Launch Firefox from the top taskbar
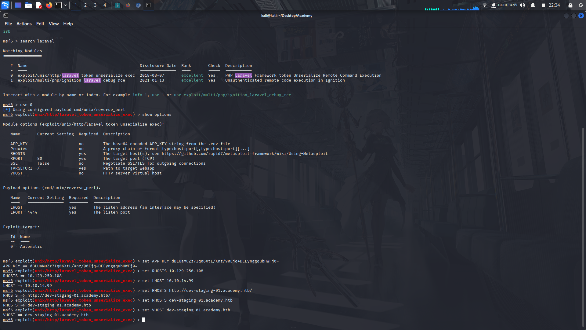The width and height of the screenshot is (586, 330). [49, 5]
